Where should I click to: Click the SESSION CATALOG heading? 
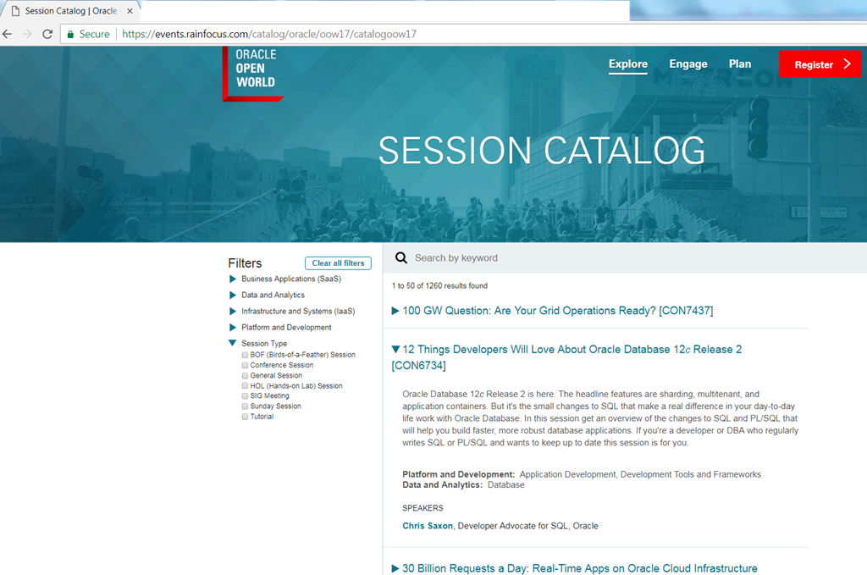click(541, 151)
